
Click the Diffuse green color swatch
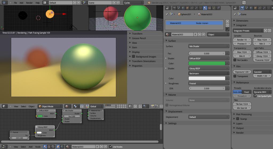[207, 63]
